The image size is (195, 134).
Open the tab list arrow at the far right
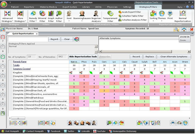192,34
